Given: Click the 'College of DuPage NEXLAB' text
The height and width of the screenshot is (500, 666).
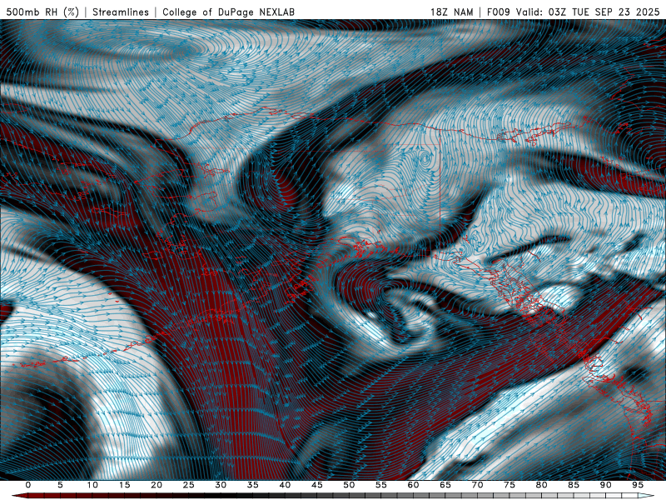Looking at the screenshot, I should click(228, 12).
